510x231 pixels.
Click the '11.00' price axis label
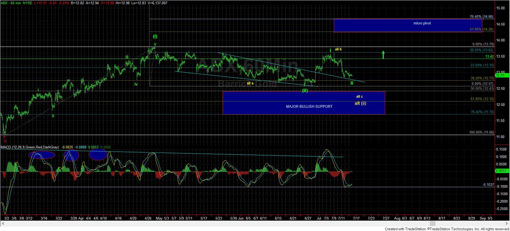(x=501, y=137)
